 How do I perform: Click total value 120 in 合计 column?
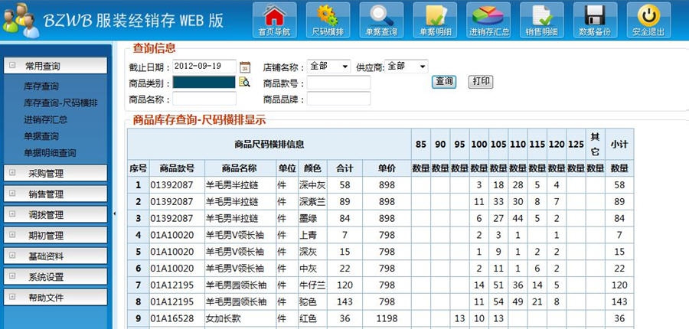coord(345,285)
